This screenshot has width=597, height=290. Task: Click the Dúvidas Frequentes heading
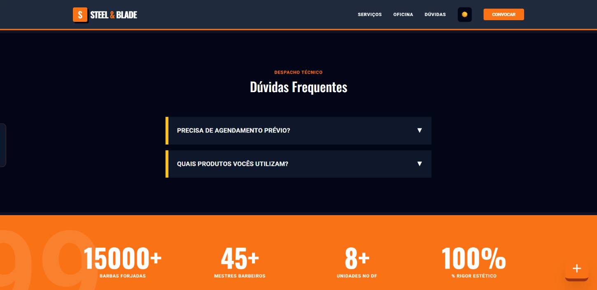coord(298,87)
